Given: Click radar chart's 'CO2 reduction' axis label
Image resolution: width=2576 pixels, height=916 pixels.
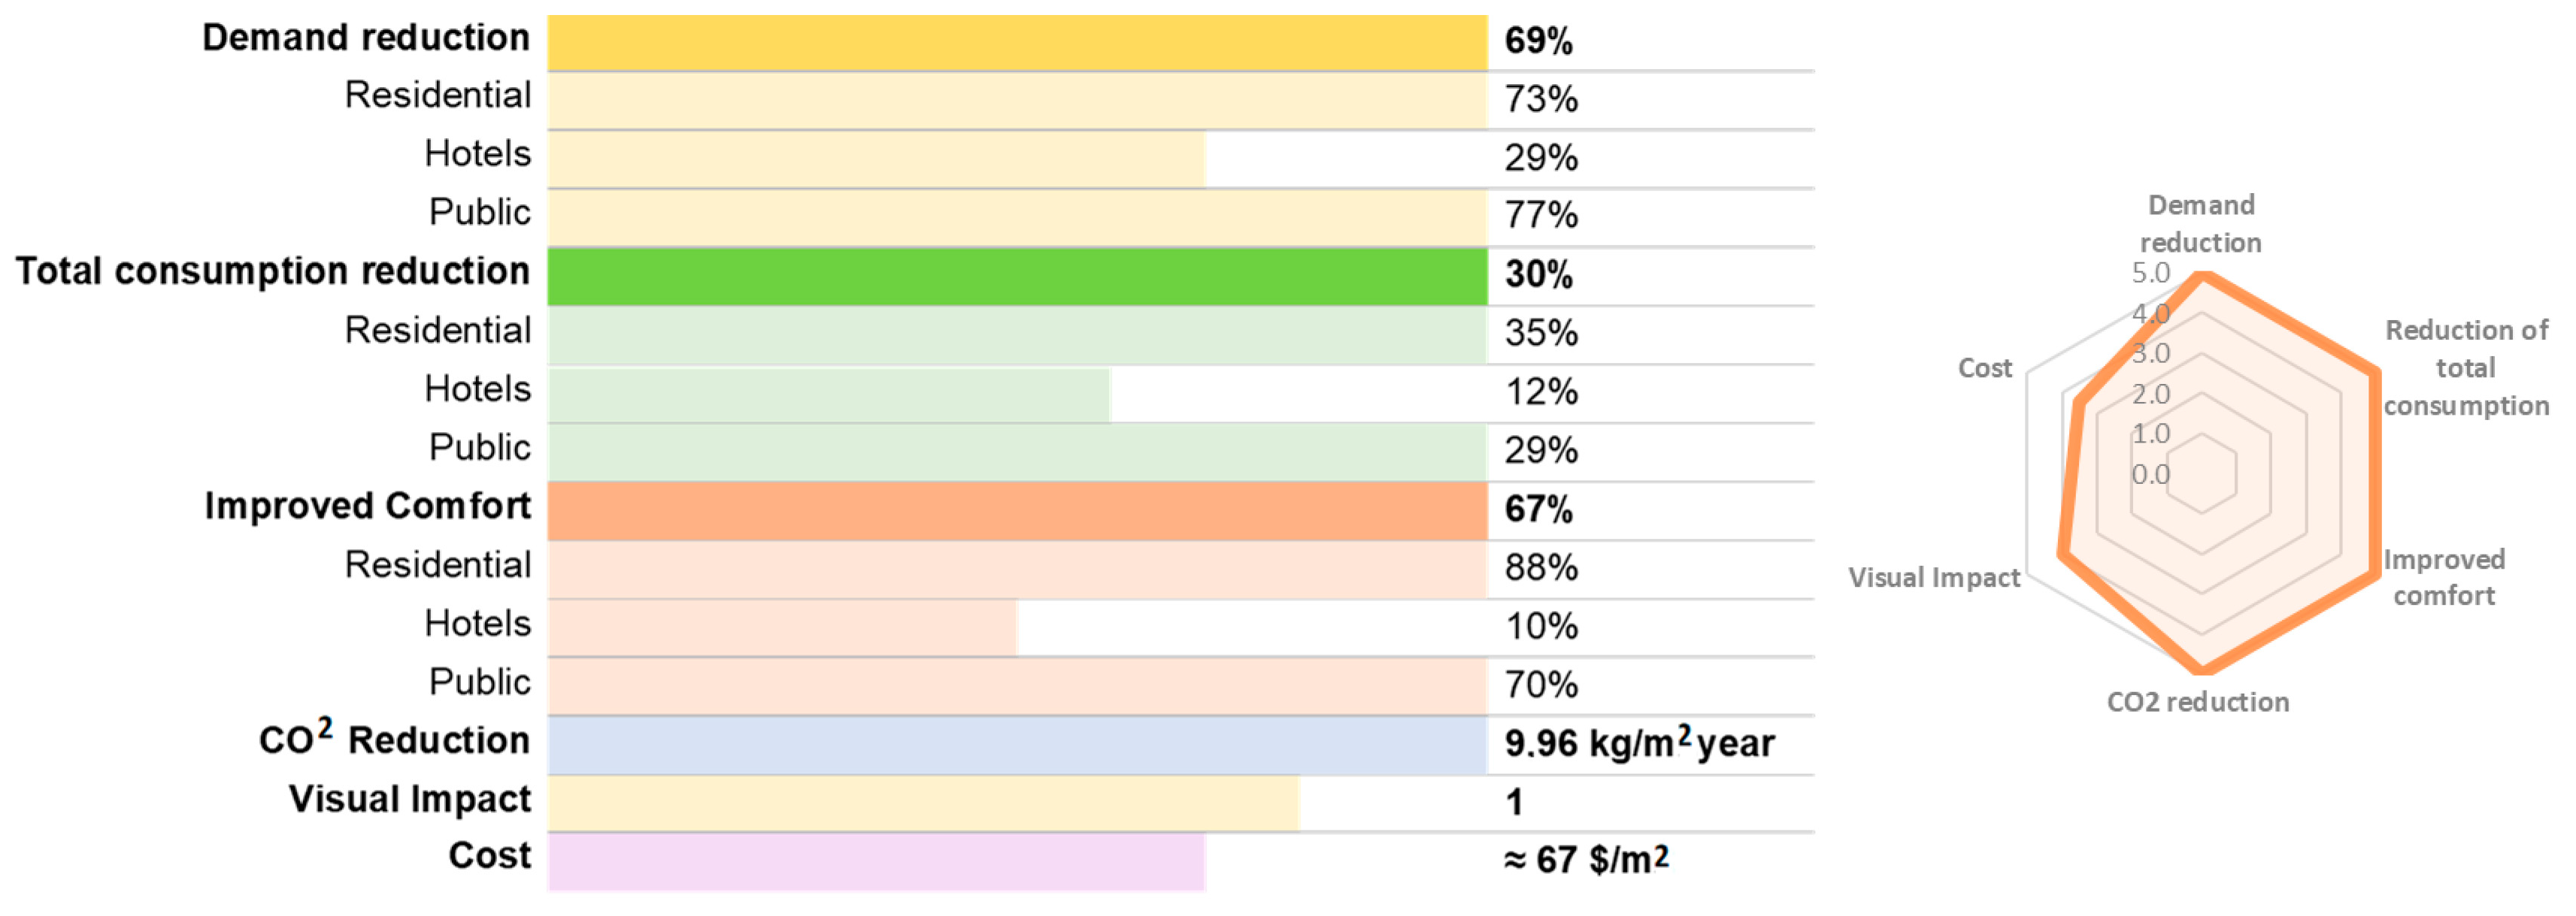Looking at the screenshot, I should click(2198, 703).
